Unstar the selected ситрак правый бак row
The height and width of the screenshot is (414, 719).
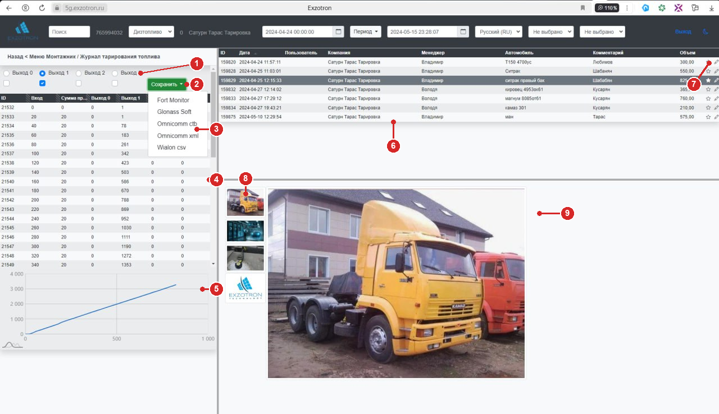[x=708, y=80]
